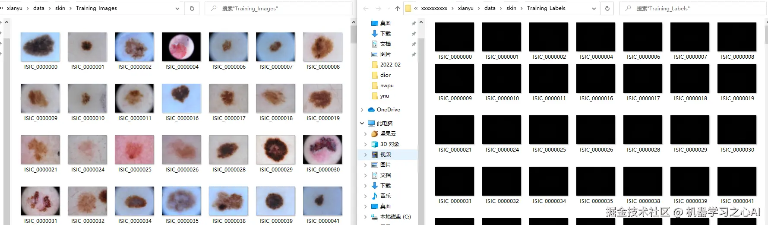Viewport: 768px width, 225px height.
Task: Click xianyu in Training_Images breadcrumb path
Action: [x=15, y=8]
